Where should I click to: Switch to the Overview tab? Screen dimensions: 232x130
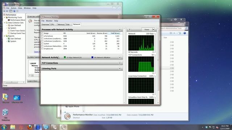[45, 25]
